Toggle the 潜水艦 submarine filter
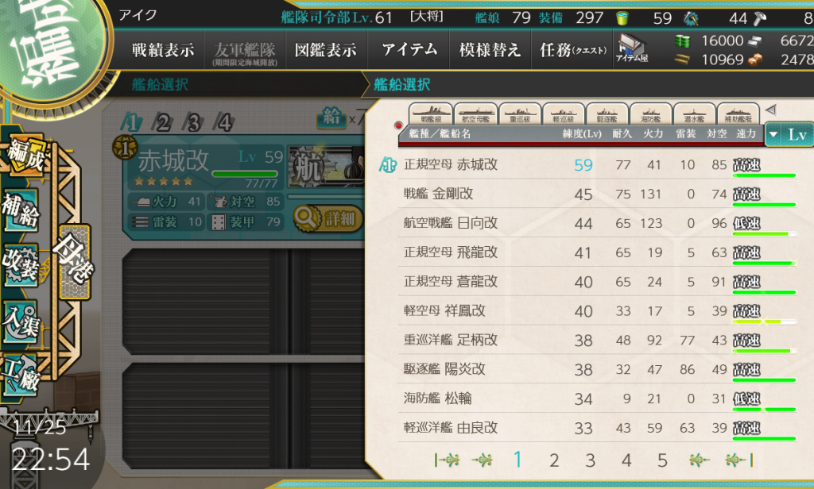 [694, 114]
